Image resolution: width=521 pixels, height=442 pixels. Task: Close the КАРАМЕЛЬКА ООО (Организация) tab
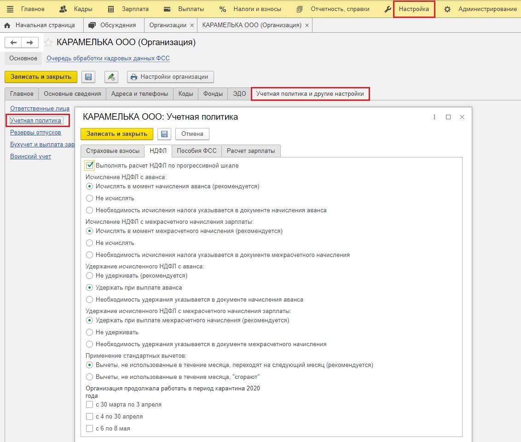pyautogui.click(x=307, y=25)
